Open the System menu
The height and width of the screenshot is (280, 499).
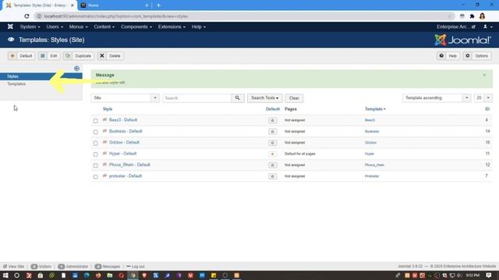tap(30, 26)
